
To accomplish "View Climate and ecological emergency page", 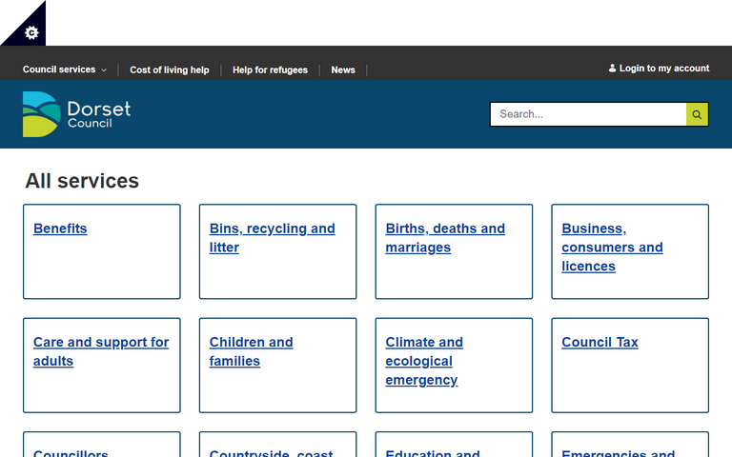I will (x=424, y=361).
